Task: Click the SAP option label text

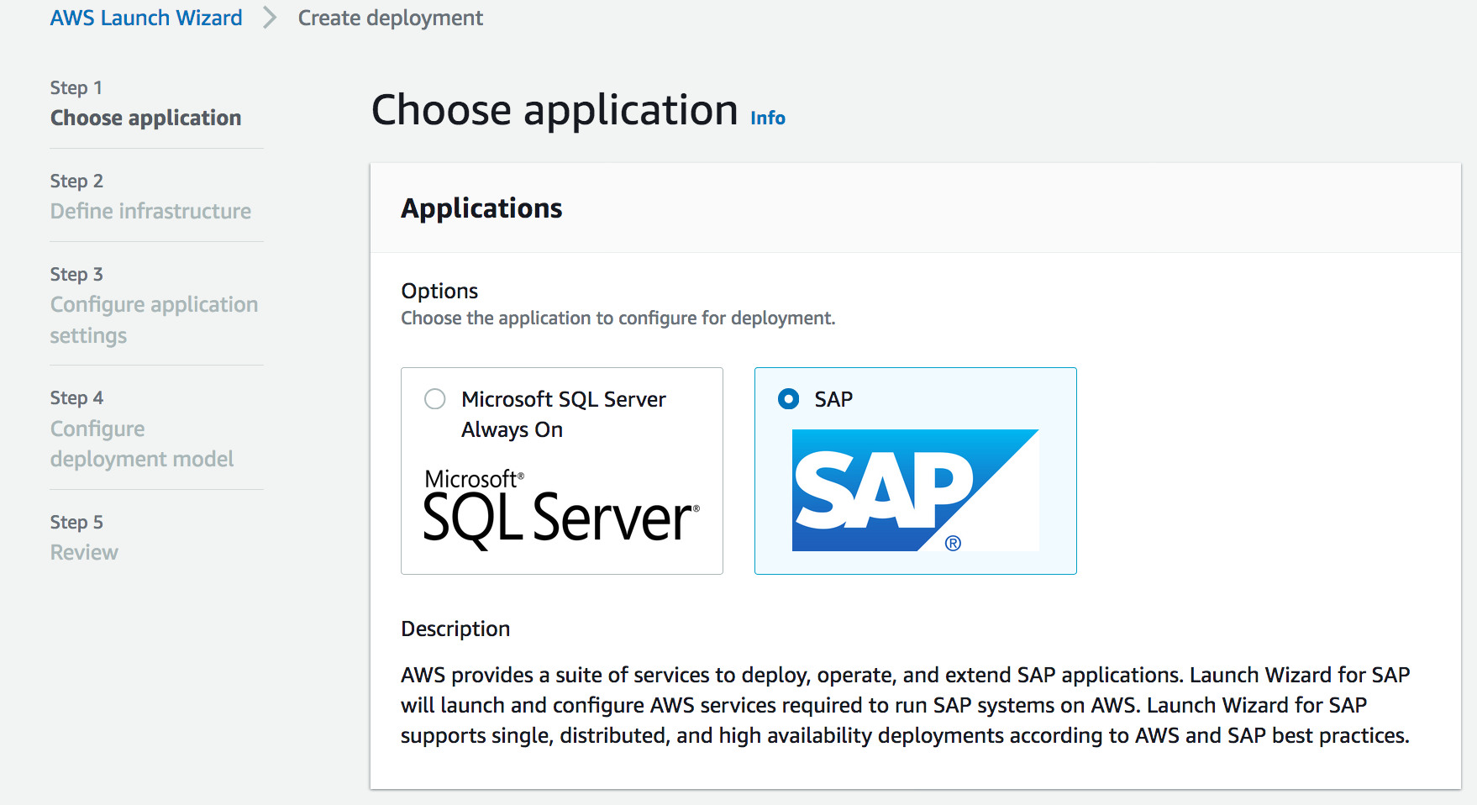Action: coord(833,399)
